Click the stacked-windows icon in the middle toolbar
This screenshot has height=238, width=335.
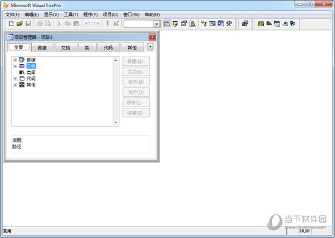pyautogui.click(x=245, y=24)
